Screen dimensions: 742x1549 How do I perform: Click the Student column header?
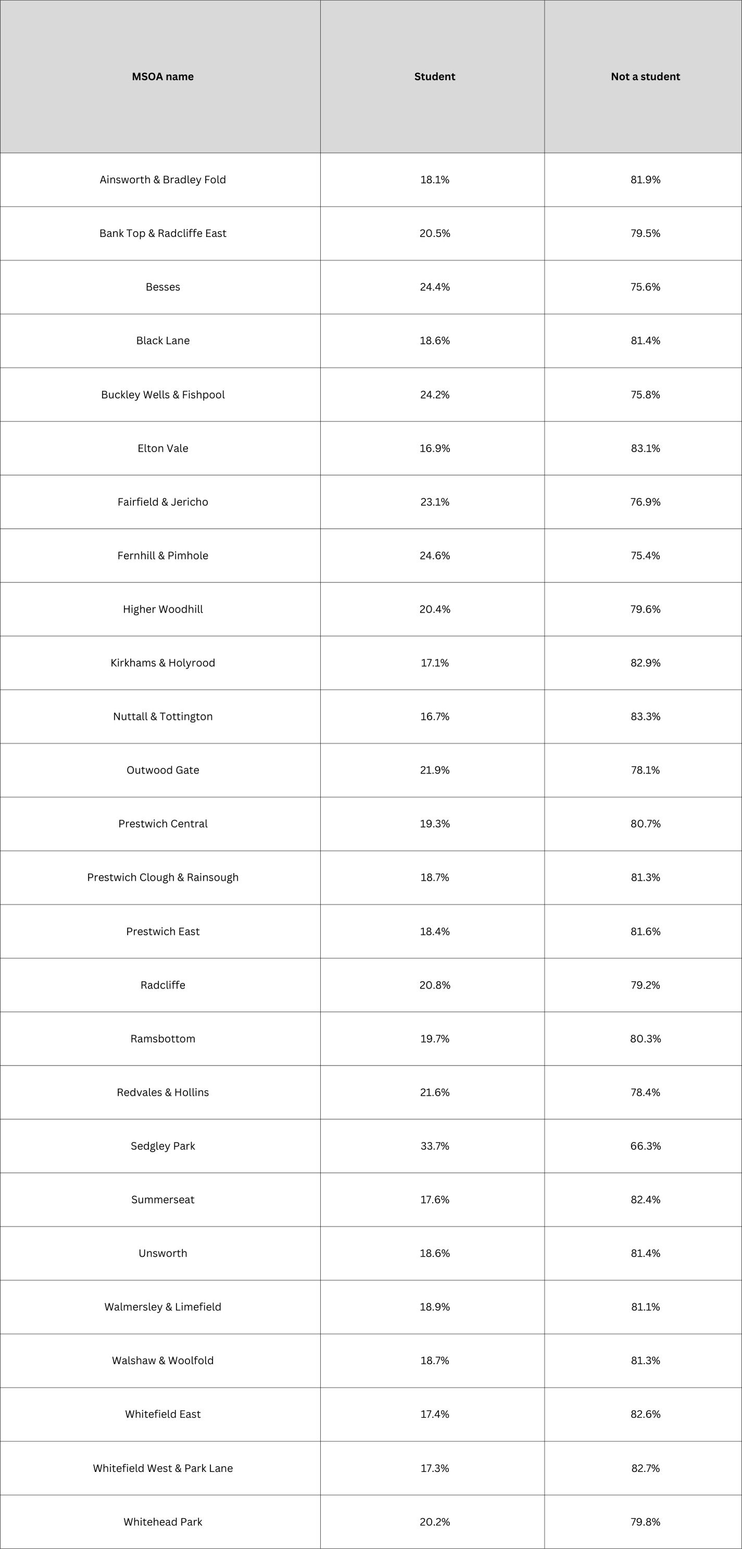point(434,77)
